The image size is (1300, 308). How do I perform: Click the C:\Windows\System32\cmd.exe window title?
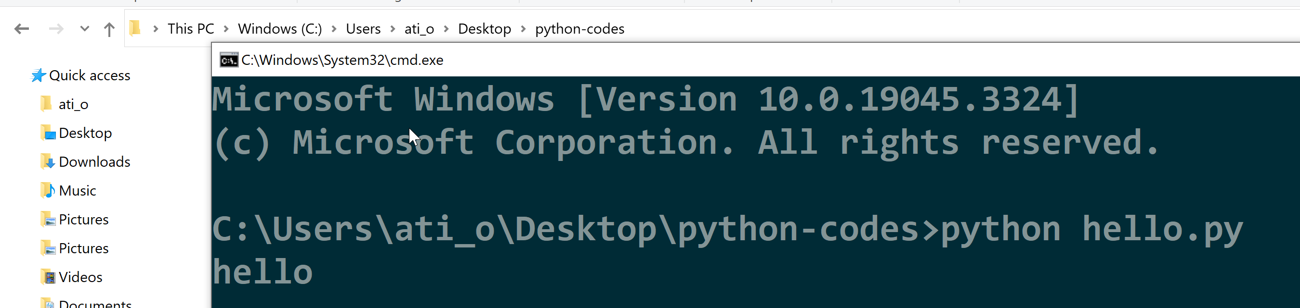[342, 60]
